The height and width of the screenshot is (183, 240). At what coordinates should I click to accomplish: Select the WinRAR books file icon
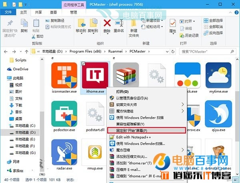pos(126,75)
